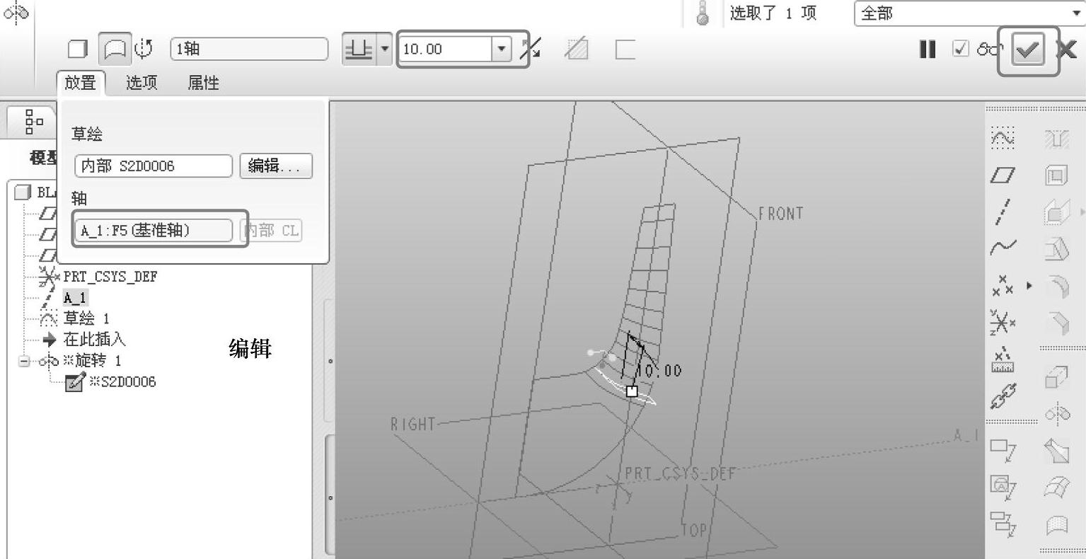Click the 10.00 angle dimension in viewport

659,371
